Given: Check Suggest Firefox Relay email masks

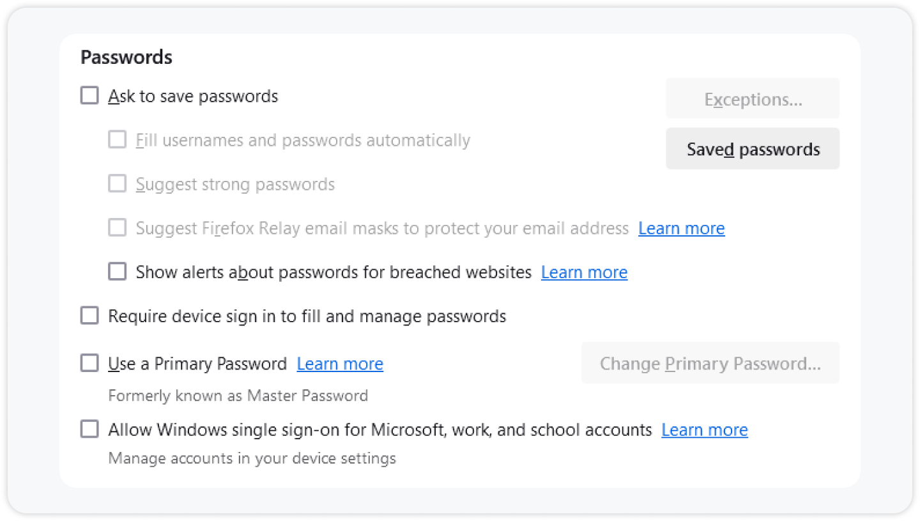Looking at the screenshot, I should pyautogui.click(x=117, y=227).
